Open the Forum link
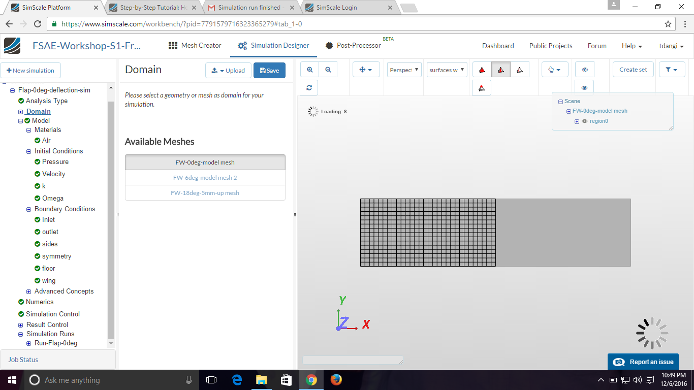This screenshot has width=694, height=390. click(x=597, y=46)
